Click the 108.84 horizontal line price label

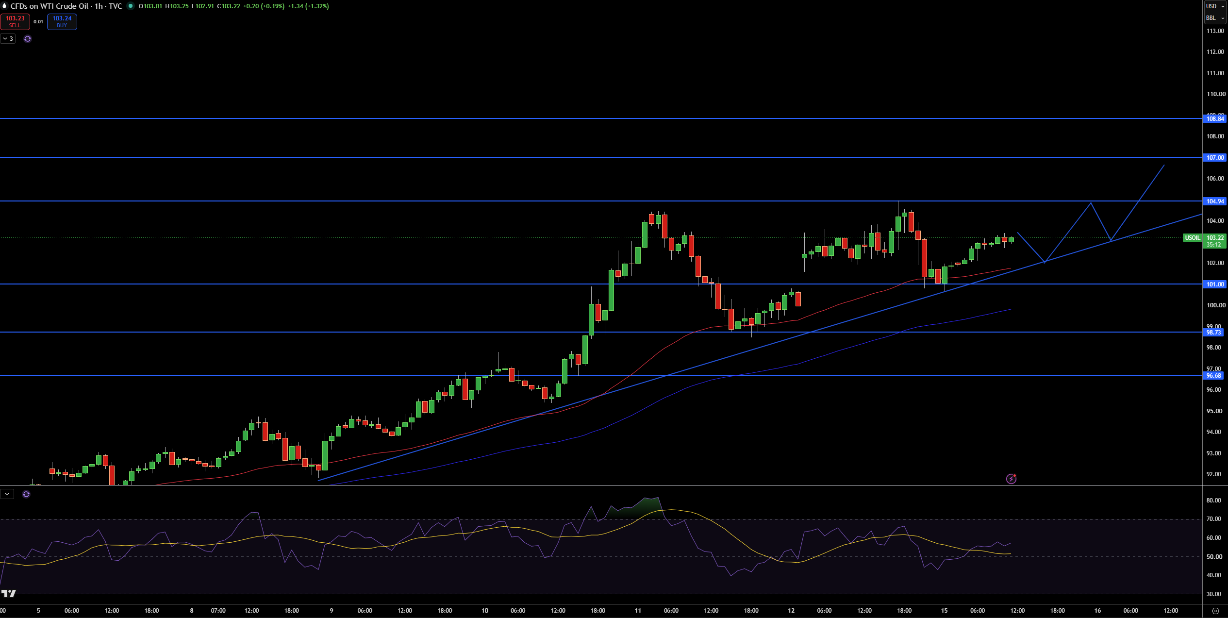[1215, 119]
